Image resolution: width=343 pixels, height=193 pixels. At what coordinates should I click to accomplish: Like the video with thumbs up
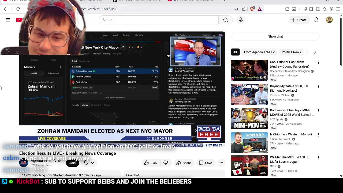pyautogui.click(x=150, y=163)
